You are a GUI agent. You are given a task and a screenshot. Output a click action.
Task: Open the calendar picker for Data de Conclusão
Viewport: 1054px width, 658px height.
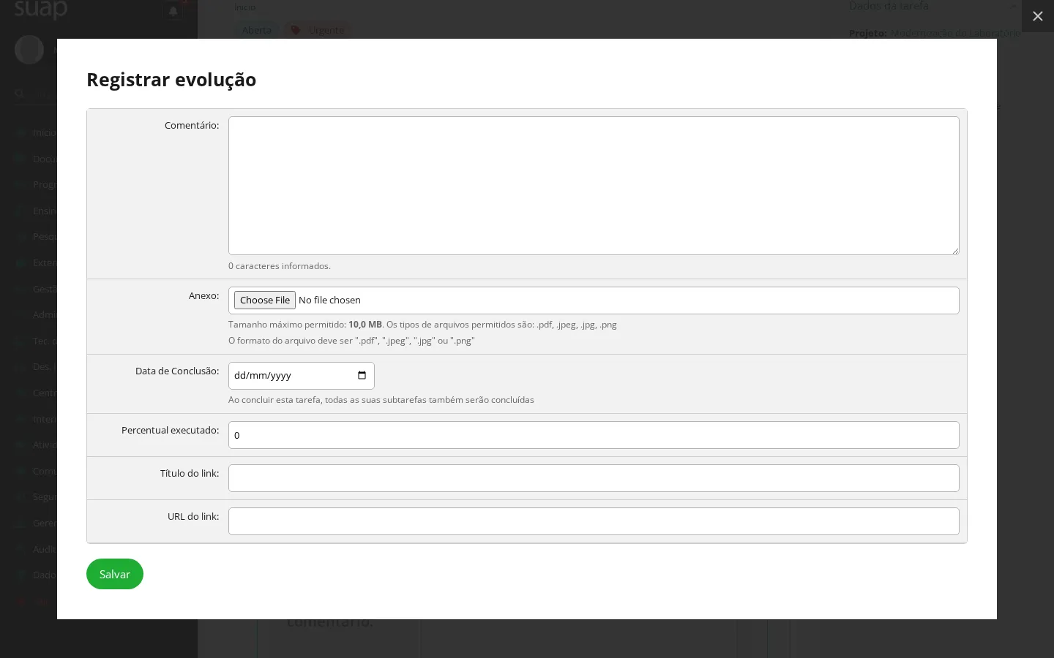(362, 376)
